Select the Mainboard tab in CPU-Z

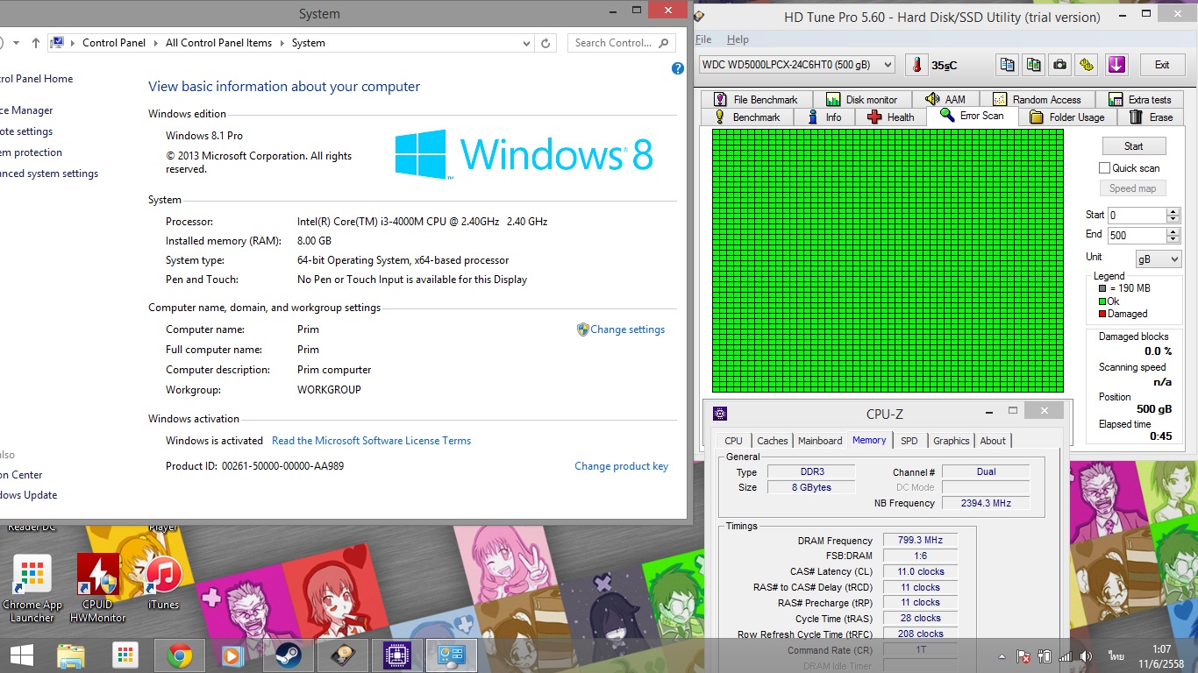pyautogui.click(x=820, y=441)
